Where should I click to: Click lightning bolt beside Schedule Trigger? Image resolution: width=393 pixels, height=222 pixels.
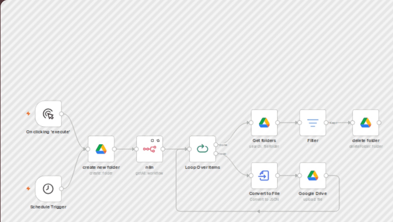28,189
